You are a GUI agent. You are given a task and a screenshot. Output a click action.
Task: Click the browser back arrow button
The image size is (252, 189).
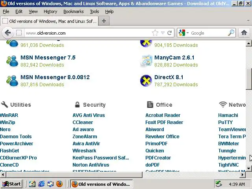[7, 33]
